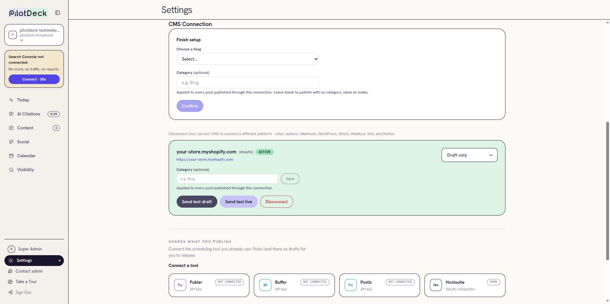The width and height of the screenshot is (610, 304).
Task: Click the AI Citations chat icon
Action: [x=11, y=114]
